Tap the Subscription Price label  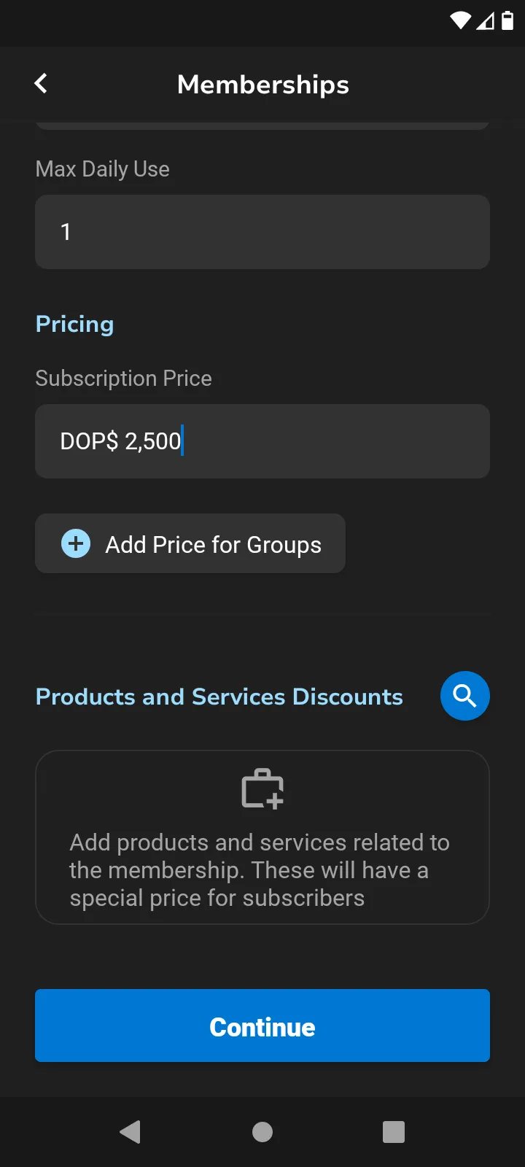[x=124, y=379]
